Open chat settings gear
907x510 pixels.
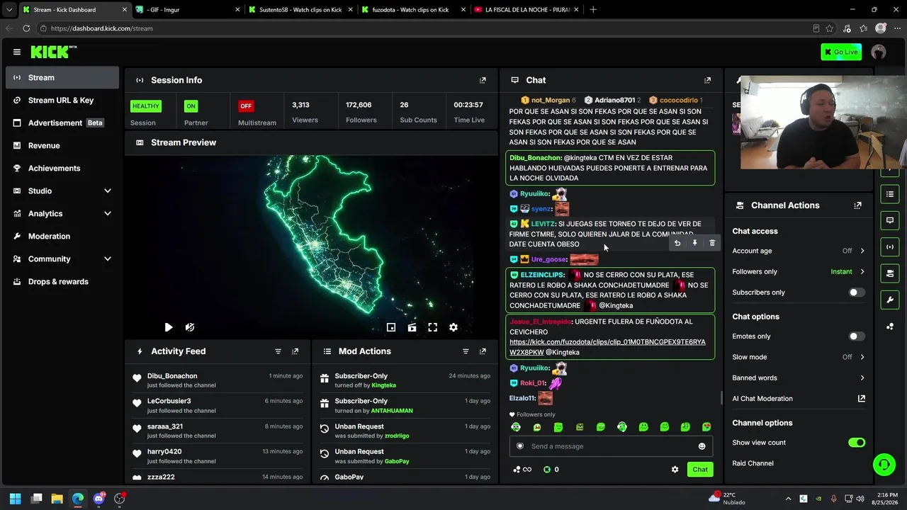675,470
